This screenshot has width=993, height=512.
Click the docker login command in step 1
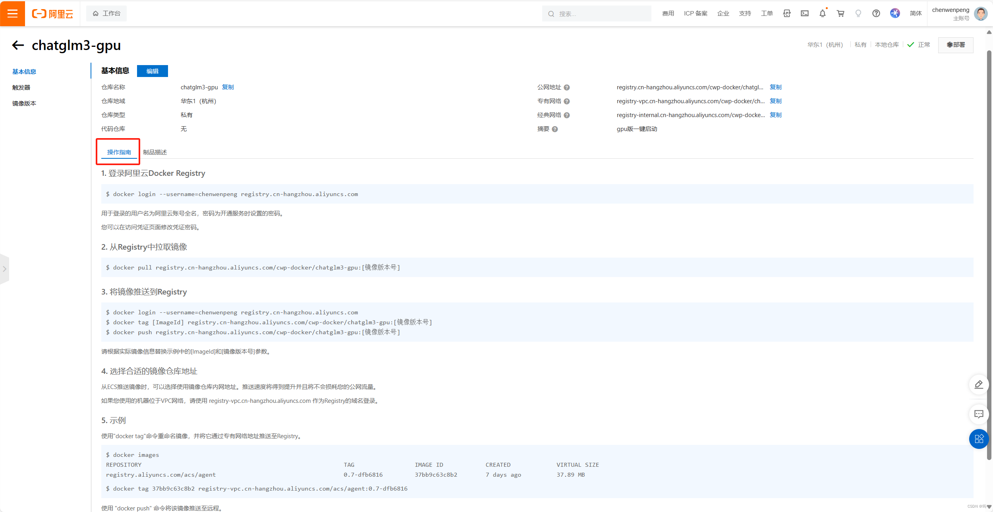click(232, 194)
